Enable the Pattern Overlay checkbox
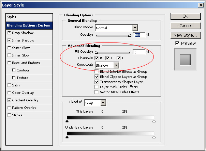The height and width of the screenshot is (151, 206). [9, 107]
